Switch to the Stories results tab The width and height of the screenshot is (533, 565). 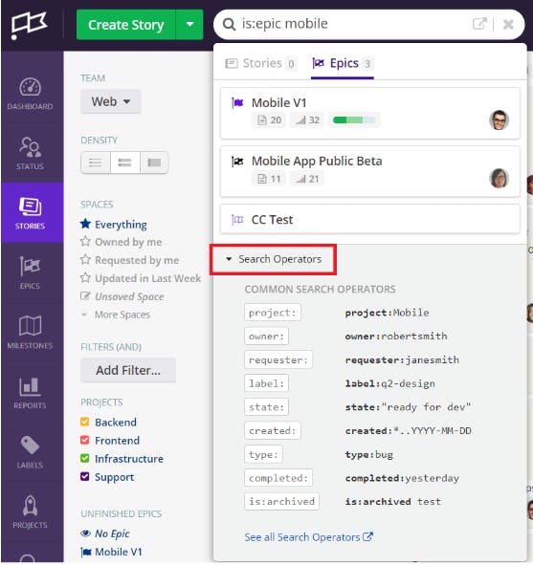click(260, 63)
